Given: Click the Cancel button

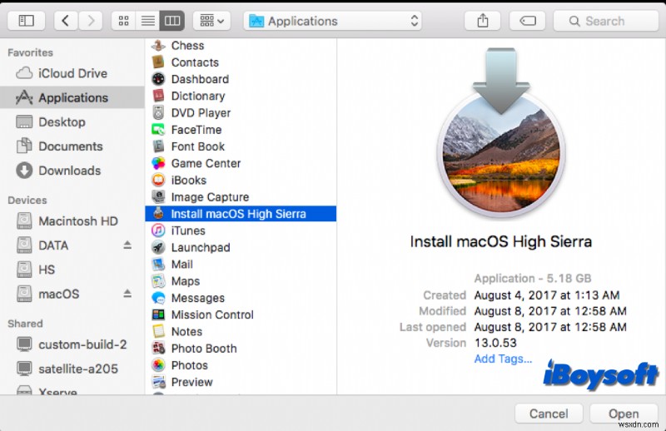Looking at the screenshot, I should tap(549, 414).
